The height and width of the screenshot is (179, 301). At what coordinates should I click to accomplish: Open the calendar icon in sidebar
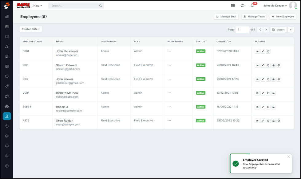coord(7,36)
